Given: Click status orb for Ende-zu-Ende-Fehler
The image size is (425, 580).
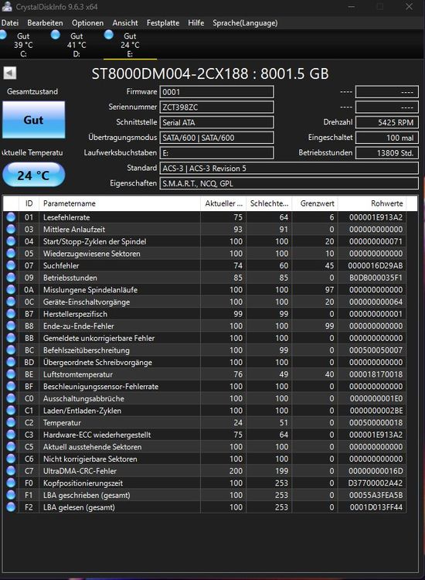Looking at the screenshot, I should pos(11,326).
